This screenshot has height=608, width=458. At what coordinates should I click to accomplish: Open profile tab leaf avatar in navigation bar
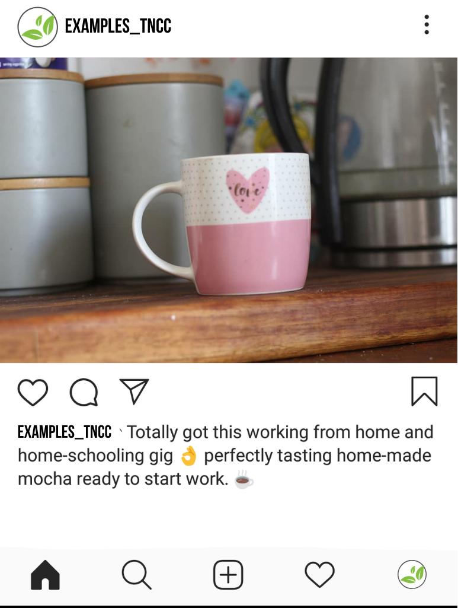point(412,574)
